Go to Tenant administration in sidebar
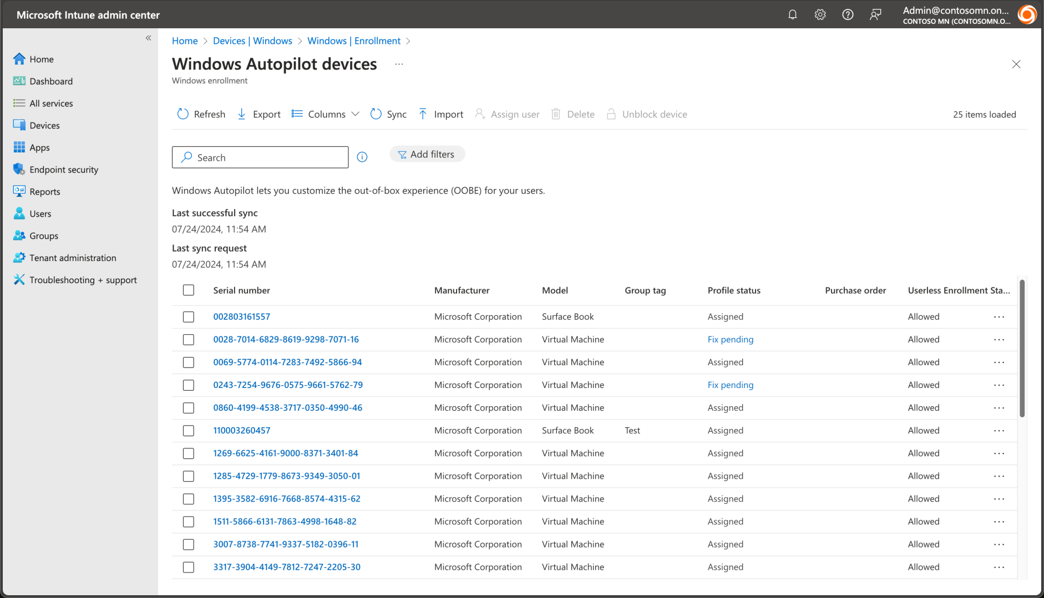This screenshot has width=1044, height=598. coord(73,258)
